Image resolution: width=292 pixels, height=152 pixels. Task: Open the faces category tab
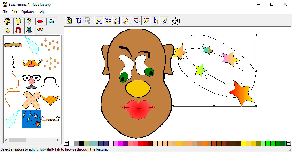tap(8, 21)
